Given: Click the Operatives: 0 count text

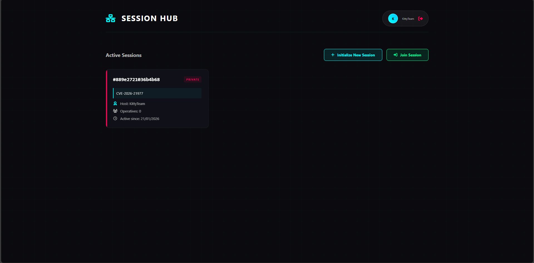Looking at the screenshot, I should click(131, 111).
